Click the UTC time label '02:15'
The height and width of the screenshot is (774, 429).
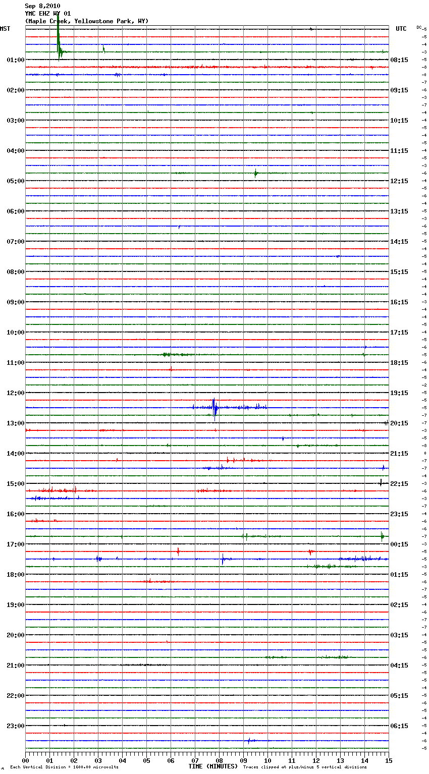point(399,605)
